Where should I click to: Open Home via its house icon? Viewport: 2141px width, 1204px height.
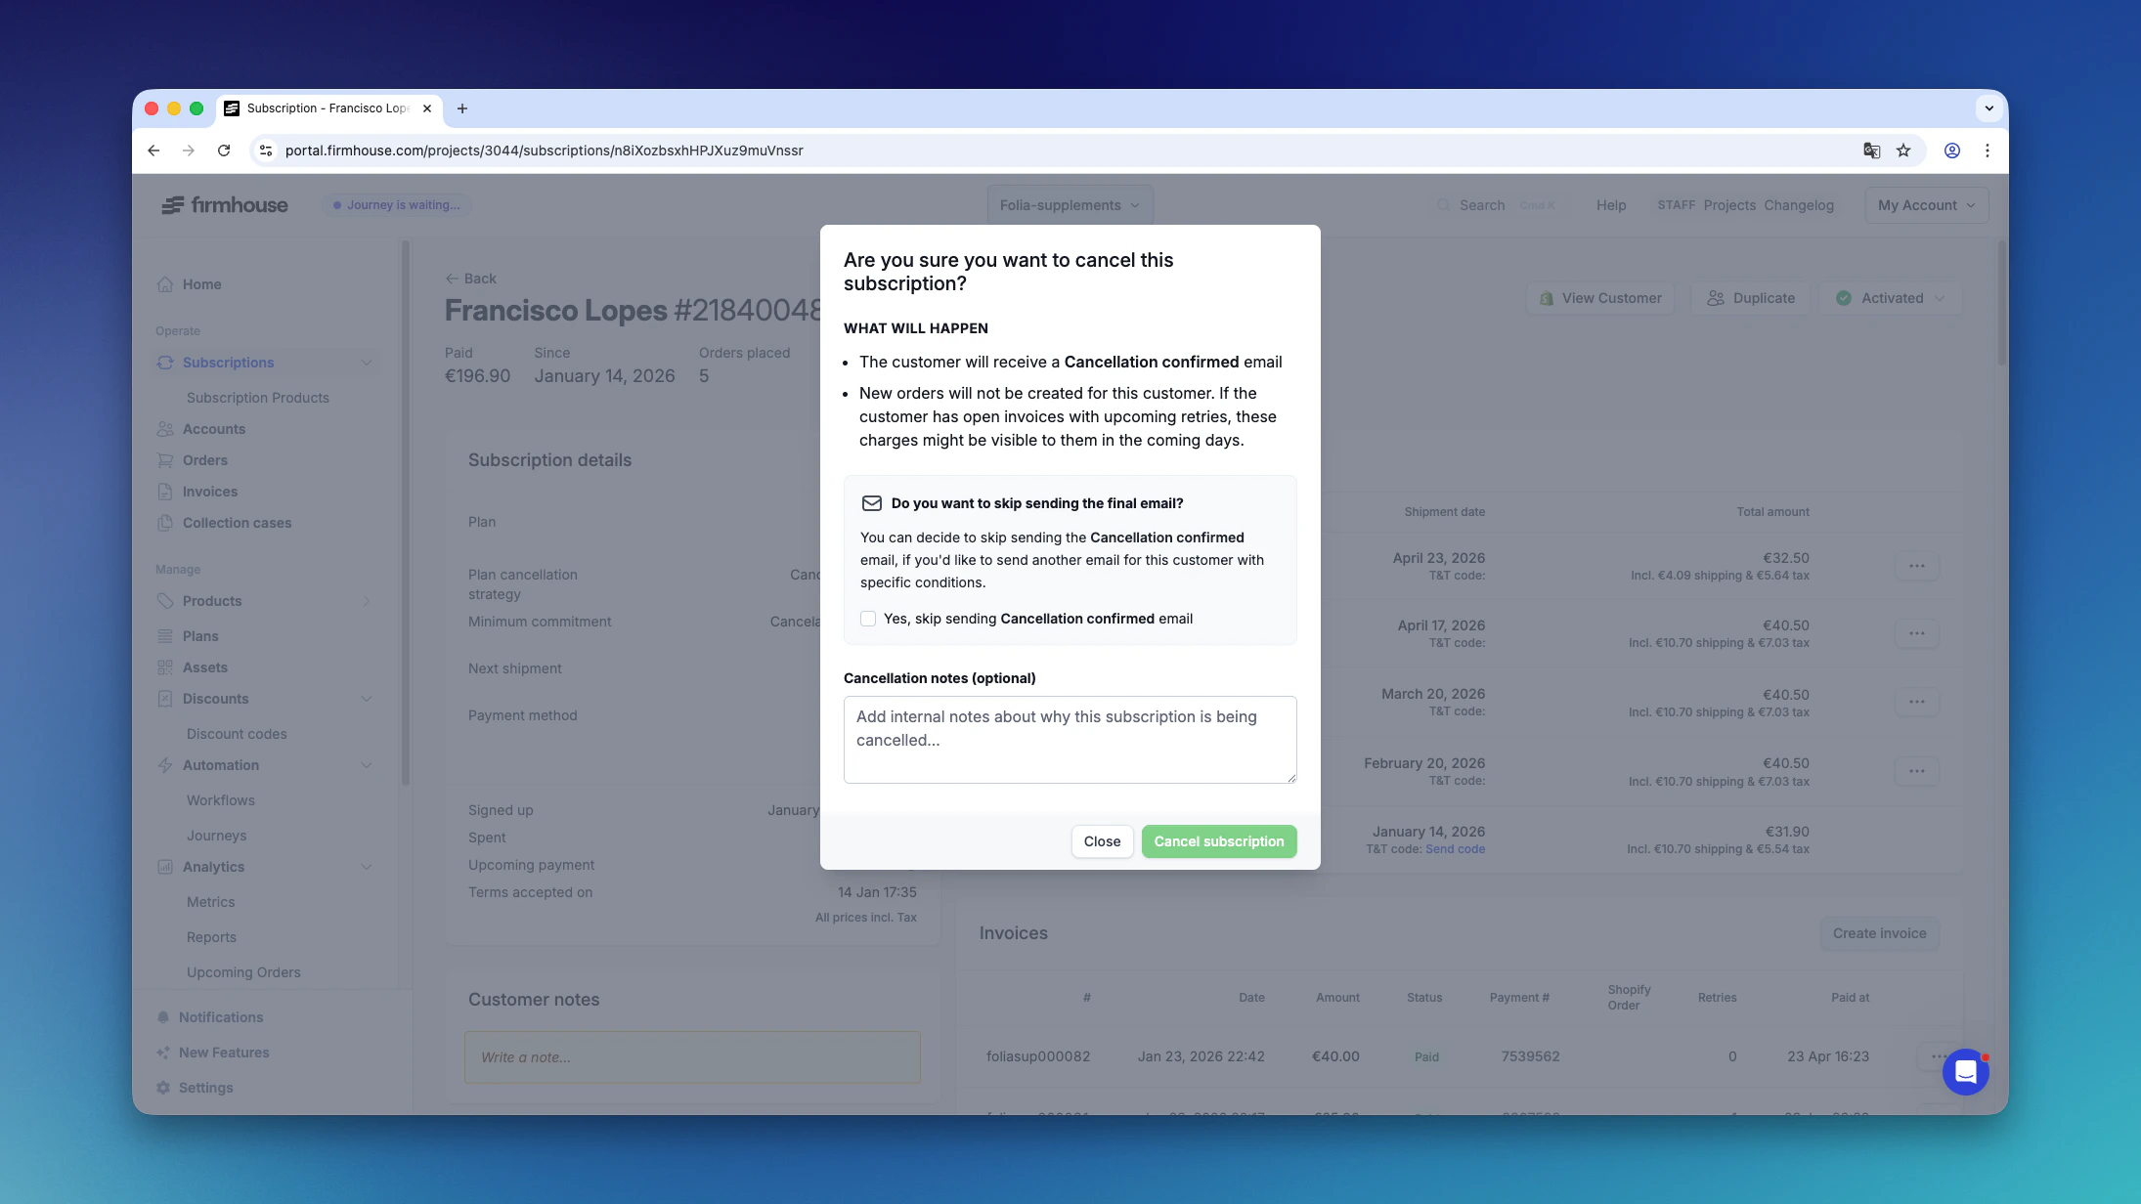(x=165, y=284)
